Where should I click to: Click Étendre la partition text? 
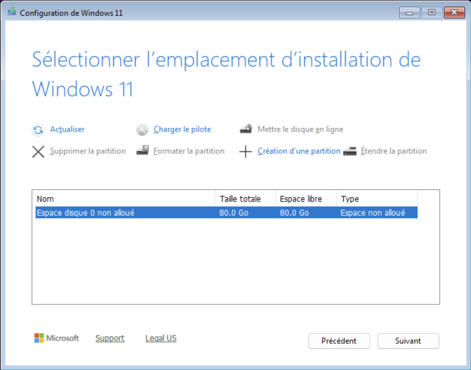[394, 151]
